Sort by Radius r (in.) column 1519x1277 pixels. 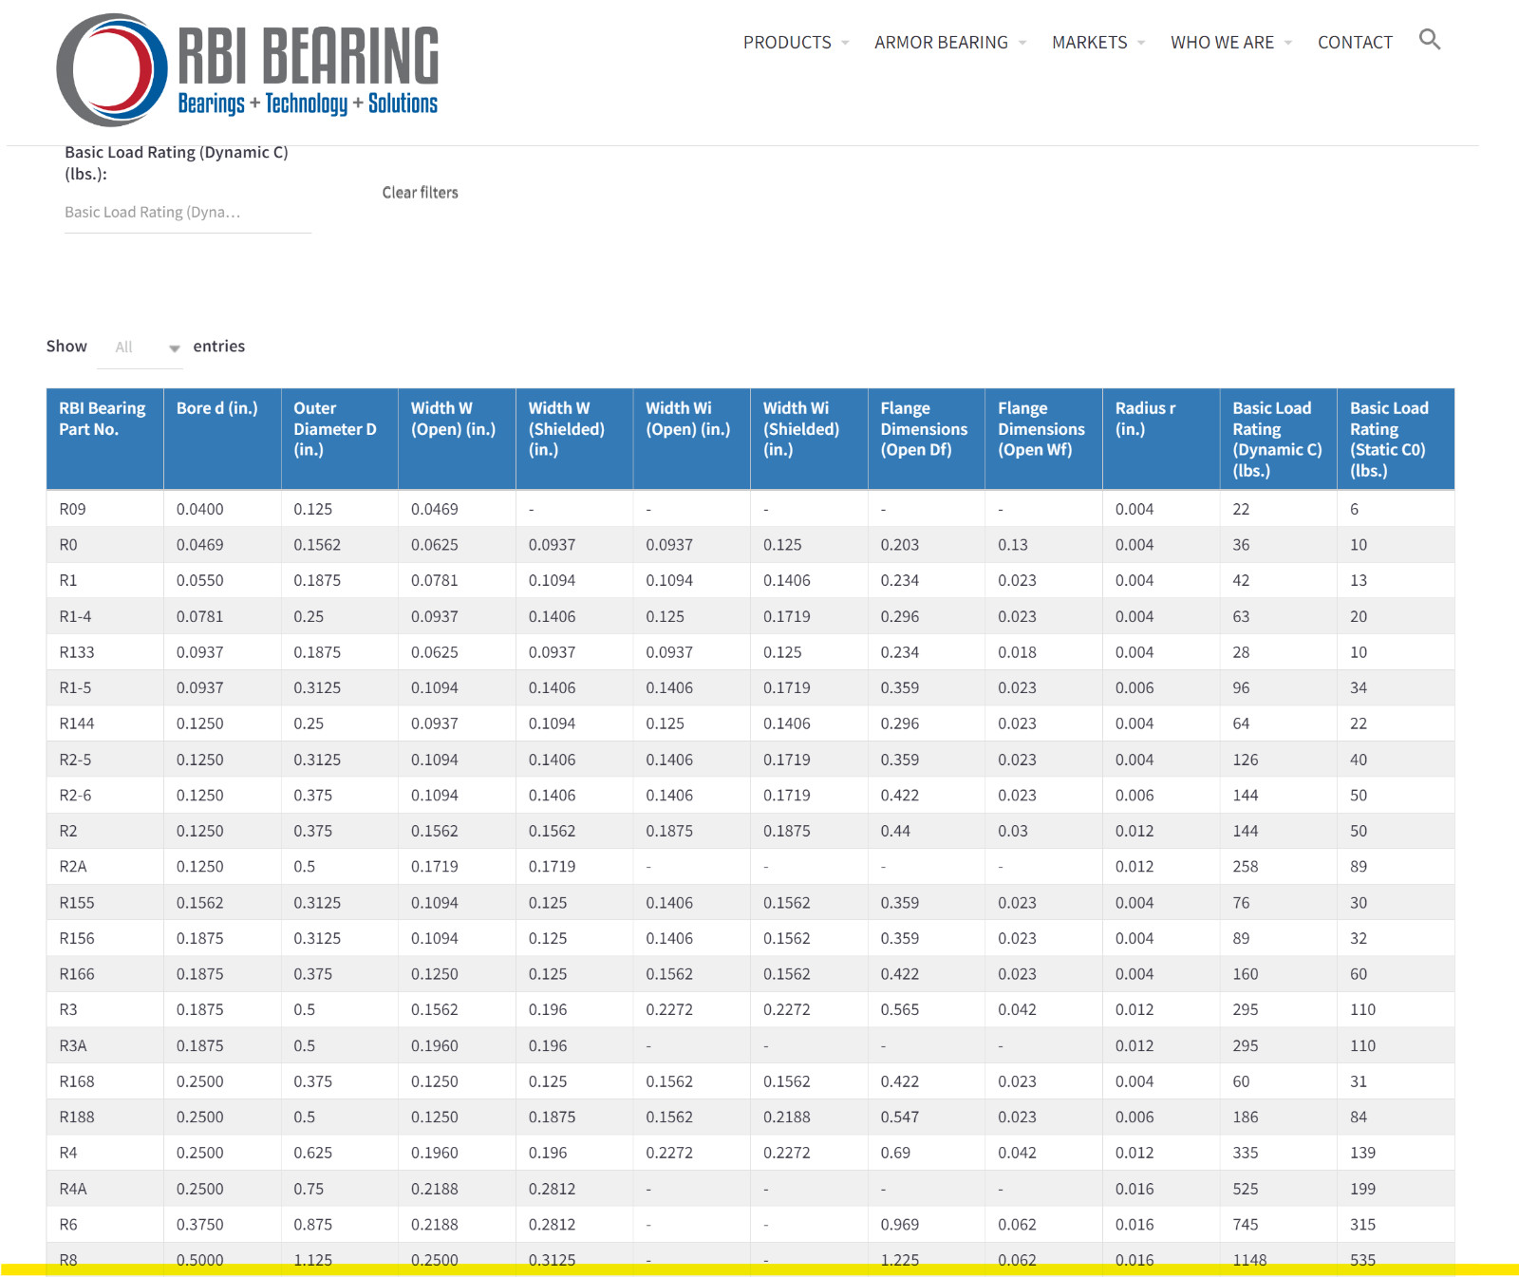coord(1161,439)
